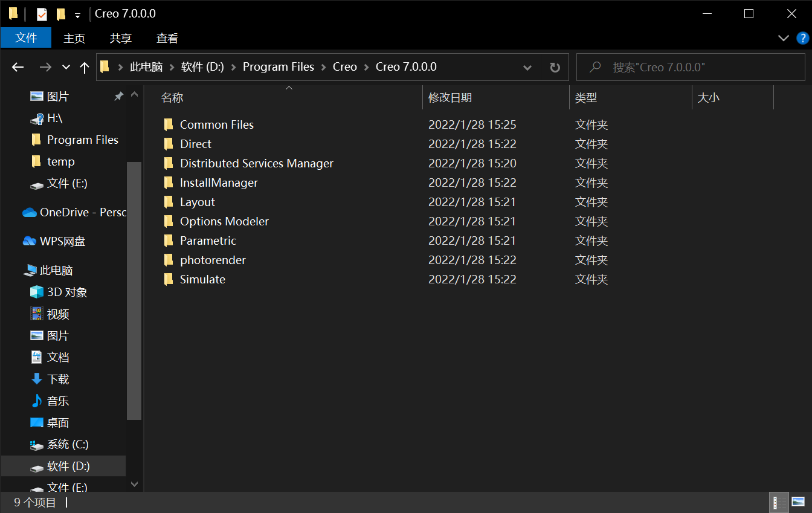Open the Customize Quick Access Toolbar dropdown
The image size is (812, 513).
77,15
